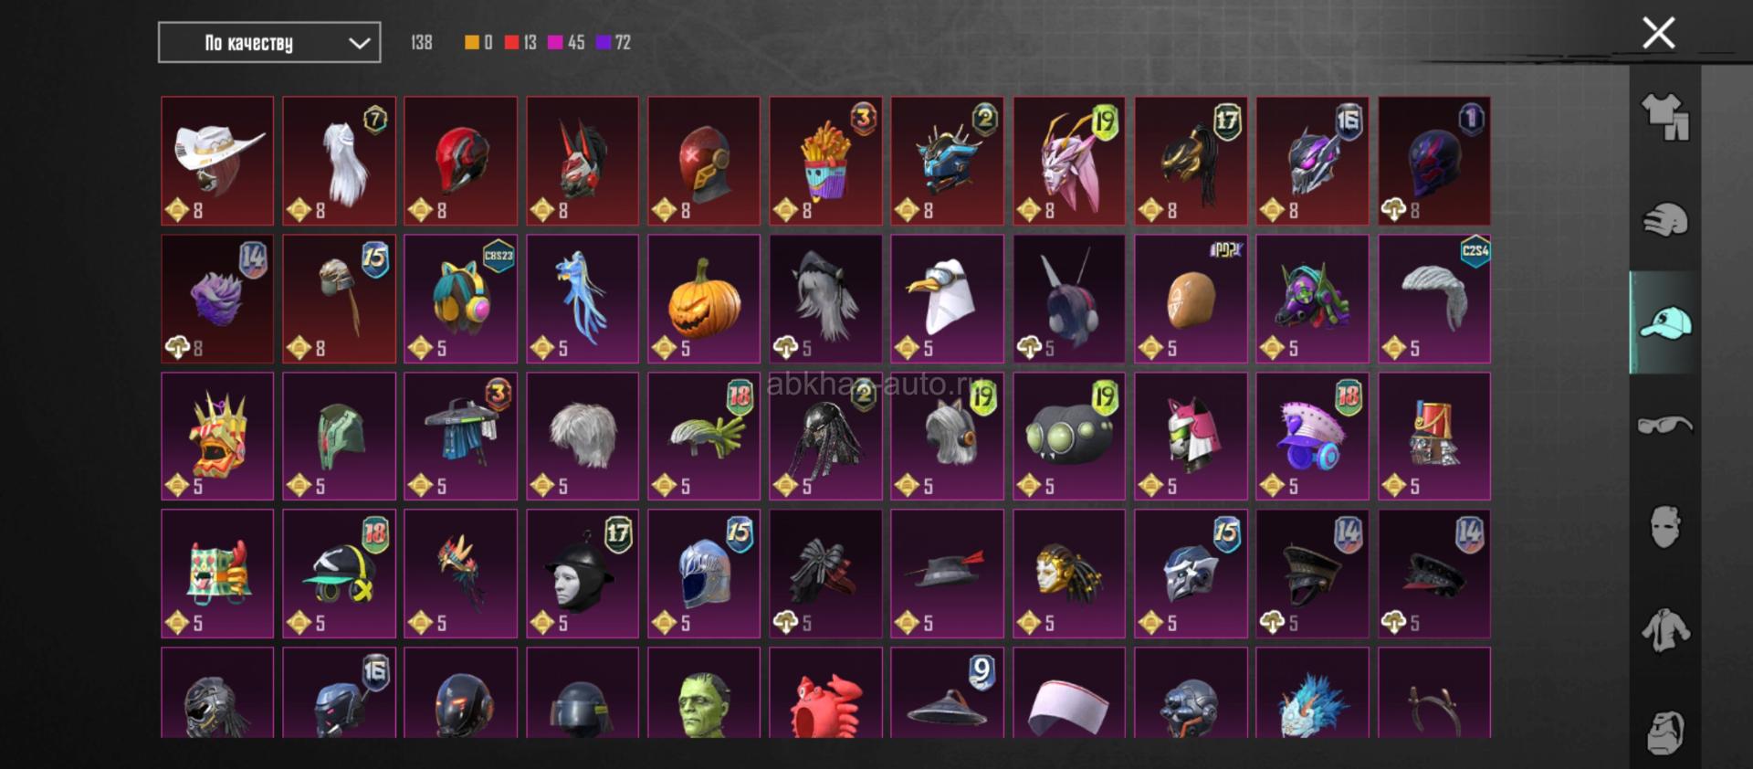This screenshot has width=1753, height=769.
Task: Open the outfits category icon
Action: coord(1665,118)
